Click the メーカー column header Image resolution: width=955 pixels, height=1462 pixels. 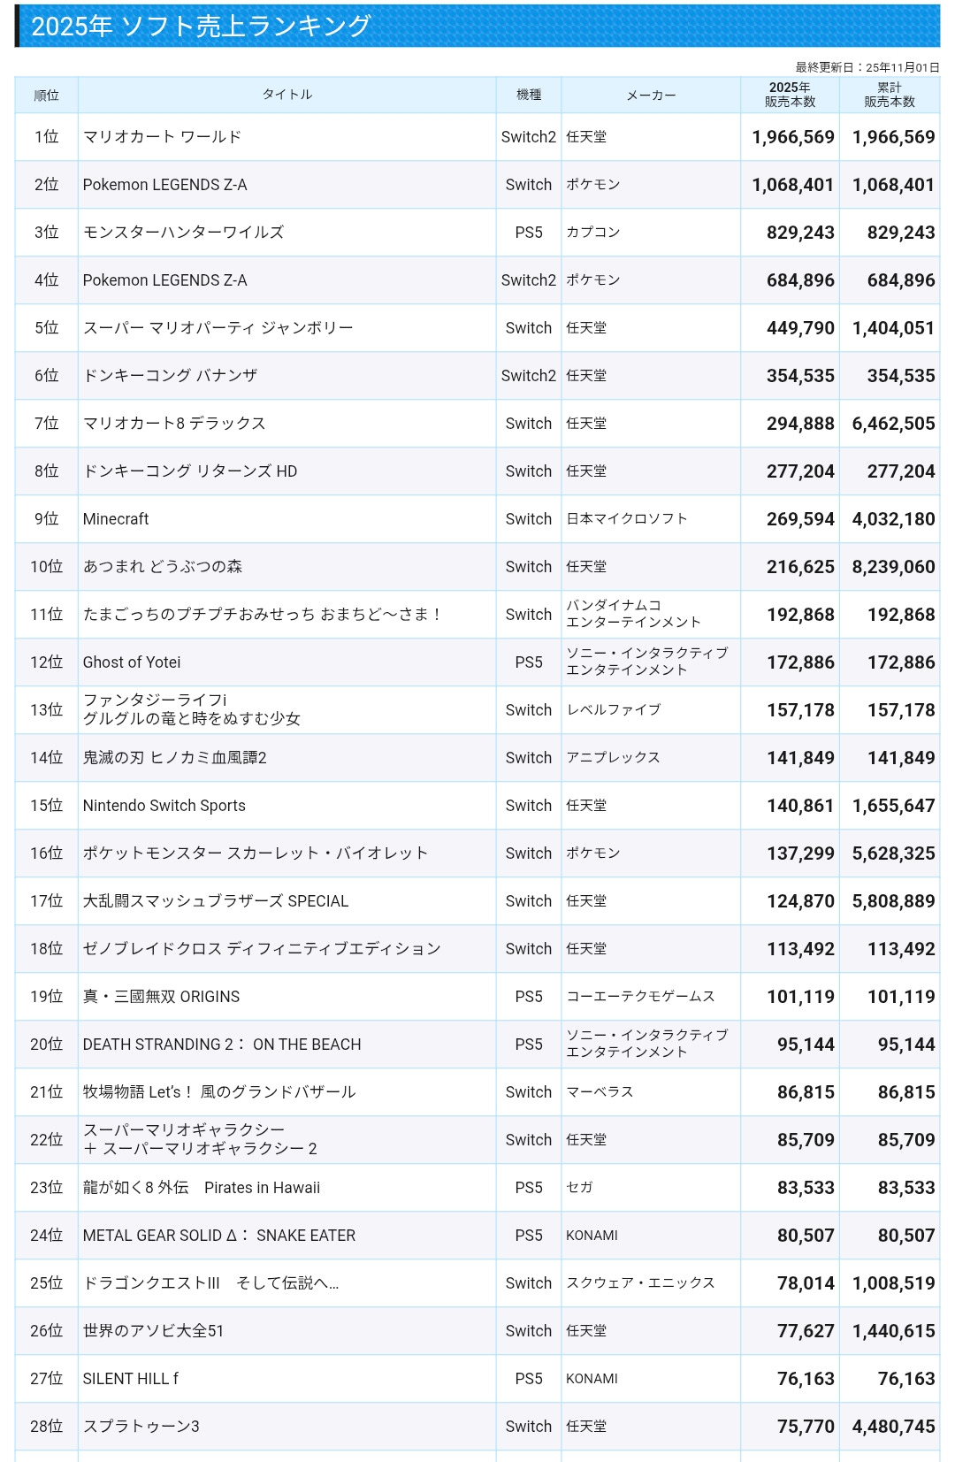tap(651, 96)
